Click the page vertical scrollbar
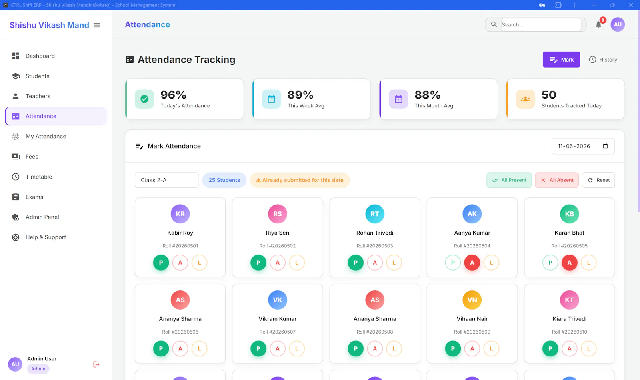Image resolution: width=640 pixels, height=380 pixels. tap(638, 112)
